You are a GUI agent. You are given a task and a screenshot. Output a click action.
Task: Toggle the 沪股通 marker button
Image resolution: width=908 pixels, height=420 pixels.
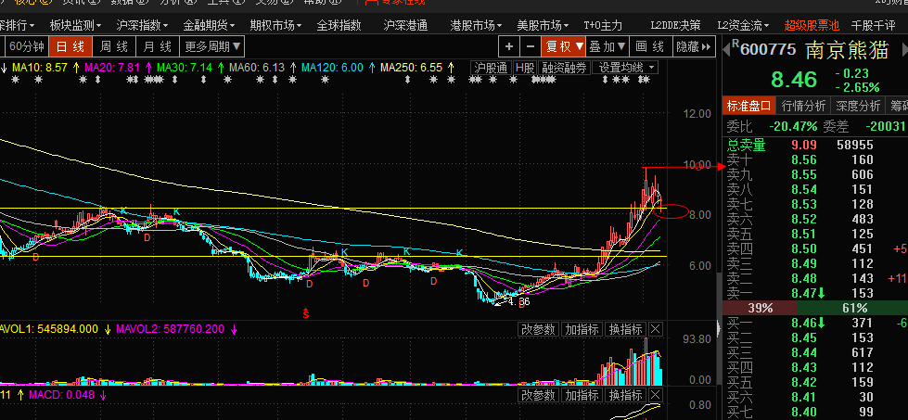tap(491, 68)
